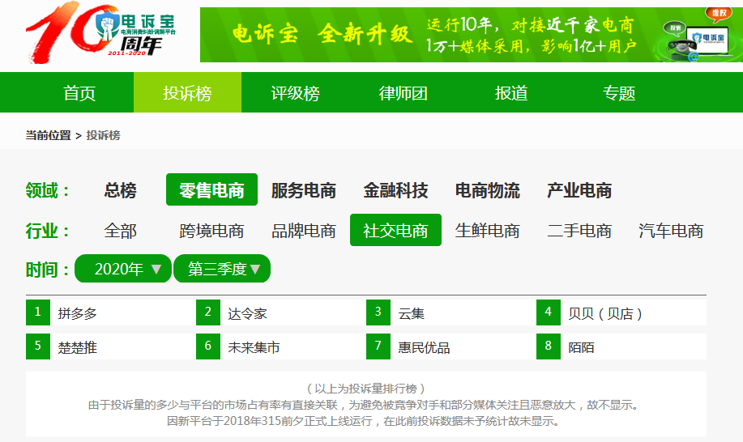
Task: Open the rank 4 entry 贝贝（贝店）
Action: pos(605,313)
